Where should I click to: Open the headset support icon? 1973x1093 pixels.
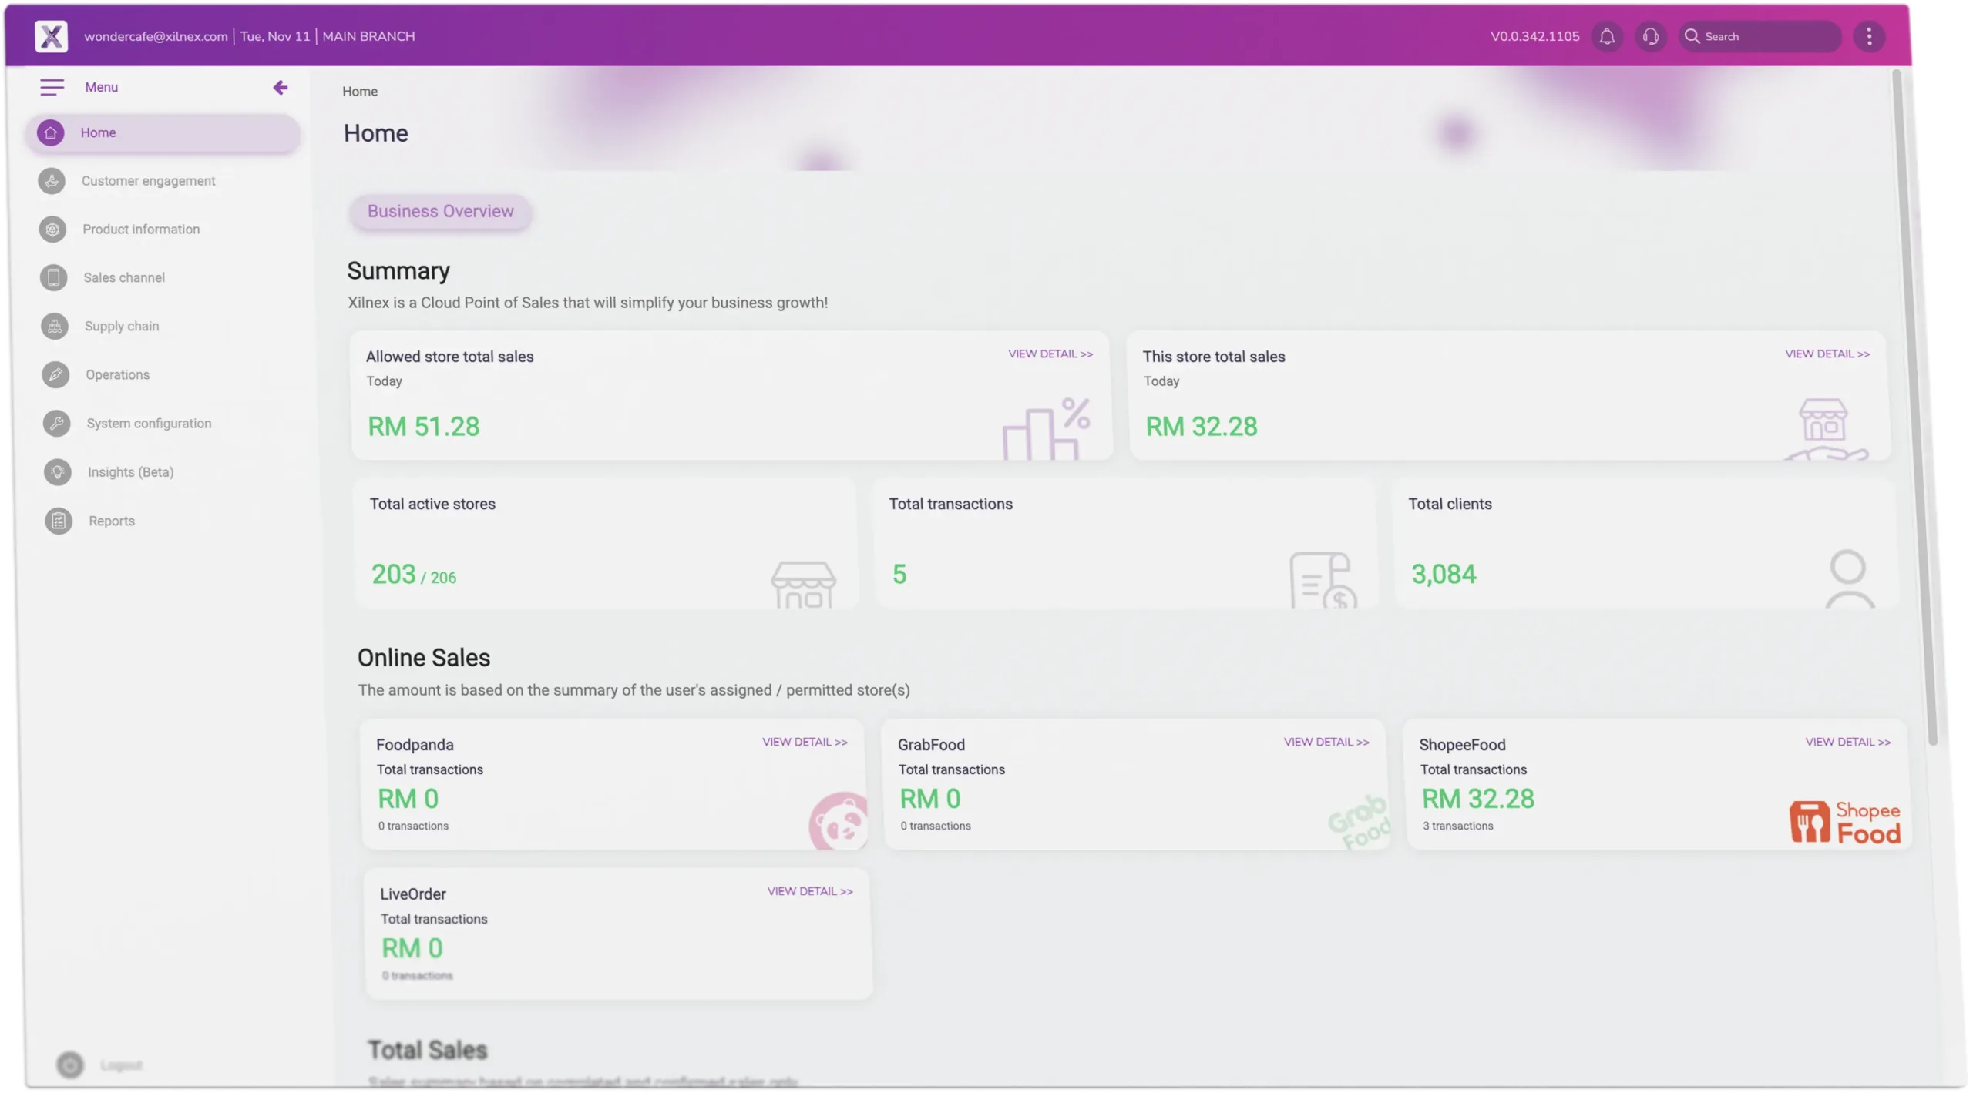(1650, 36)
